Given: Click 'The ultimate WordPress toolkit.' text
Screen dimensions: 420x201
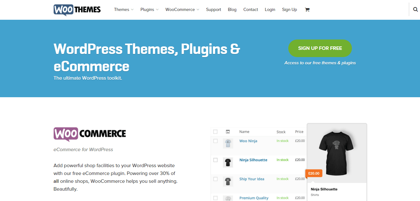Looking at the screenshot, I should click(88, 78).
